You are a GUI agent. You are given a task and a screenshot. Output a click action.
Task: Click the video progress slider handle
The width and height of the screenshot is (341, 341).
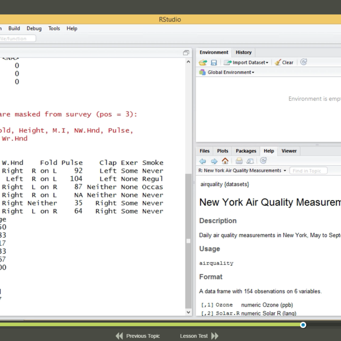[x=303, y=325]
